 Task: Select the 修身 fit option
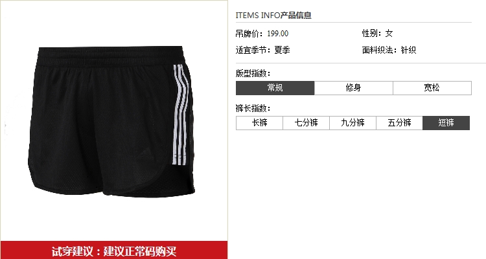tap(354, 88)
